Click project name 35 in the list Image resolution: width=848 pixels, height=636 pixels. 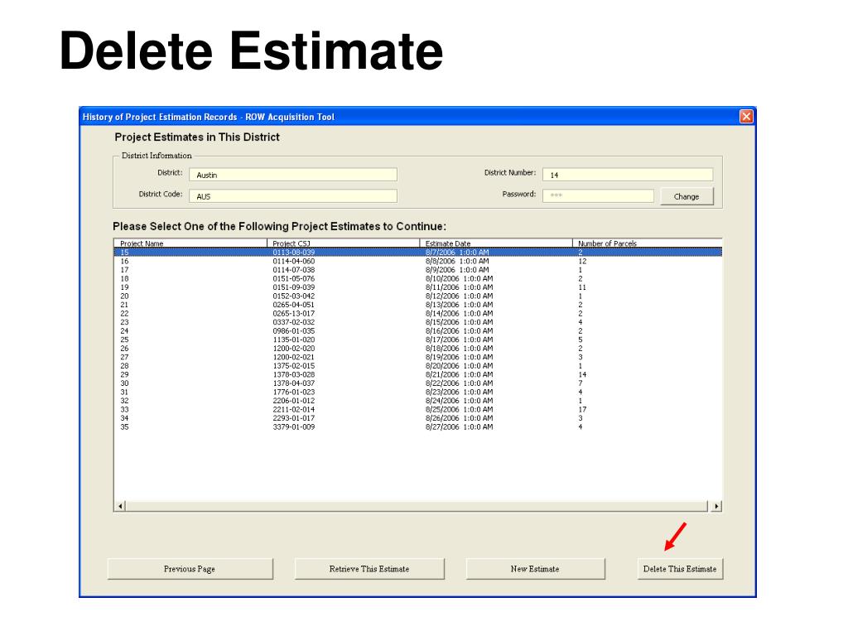click(x=124, y=426)
